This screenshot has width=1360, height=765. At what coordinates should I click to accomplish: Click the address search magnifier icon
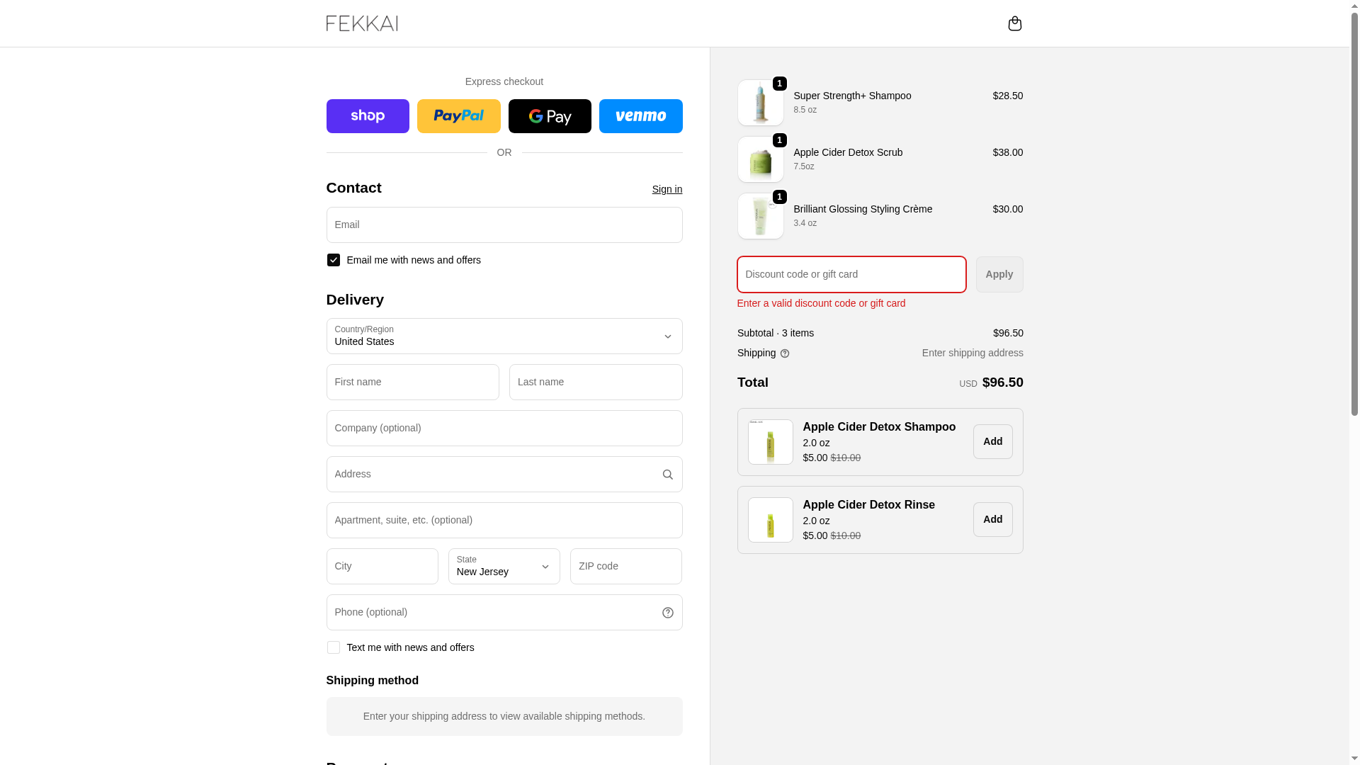[667, 475]
